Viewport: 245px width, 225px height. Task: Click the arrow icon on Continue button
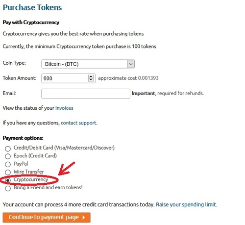(84, 218)
